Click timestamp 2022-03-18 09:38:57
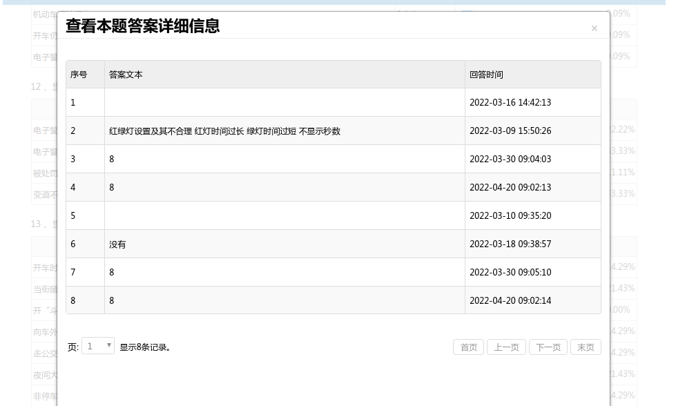The width and height of the screenshot is (676, 406). coord(510,244)
